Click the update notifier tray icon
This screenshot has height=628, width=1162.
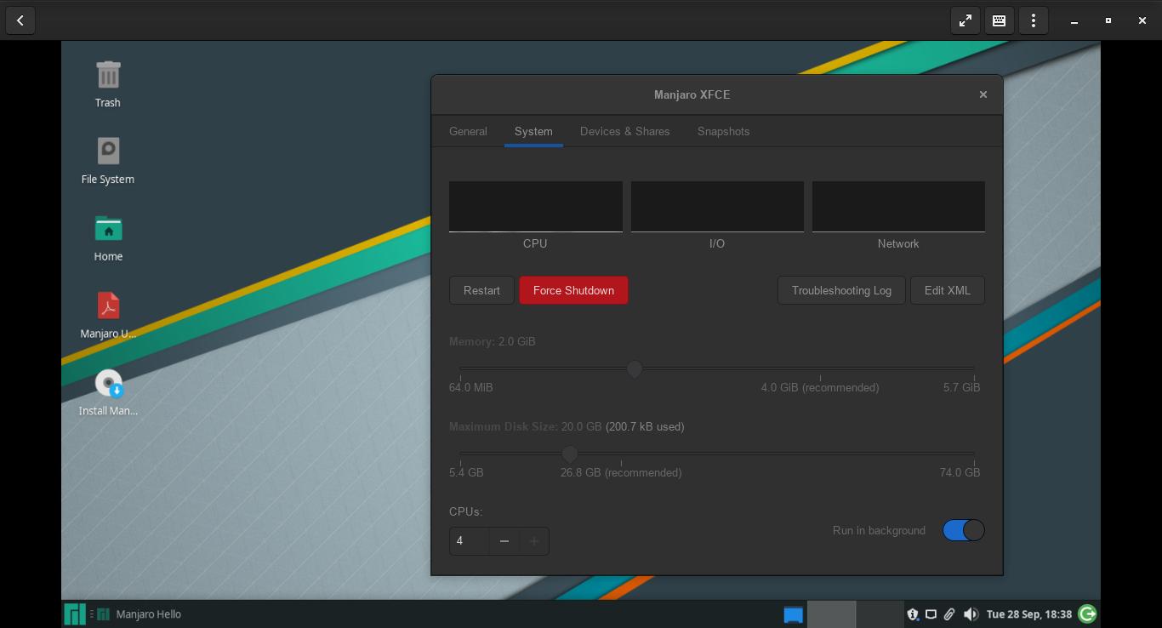pos(913,614)
